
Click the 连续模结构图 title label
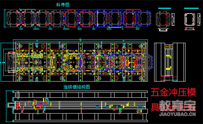click(x=77, y=87)
